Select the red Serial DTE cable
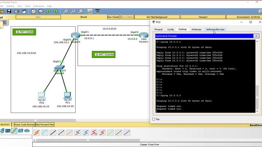The height and width of the screenshot is (147, 262). pyautogui.click(x=102, y=133)
